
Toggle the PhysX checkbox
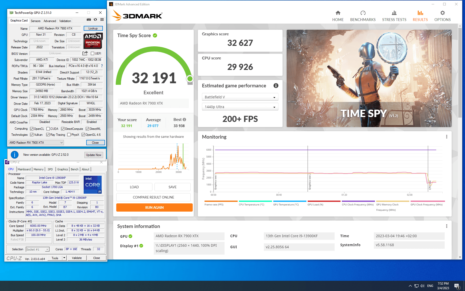coord(69,135)
